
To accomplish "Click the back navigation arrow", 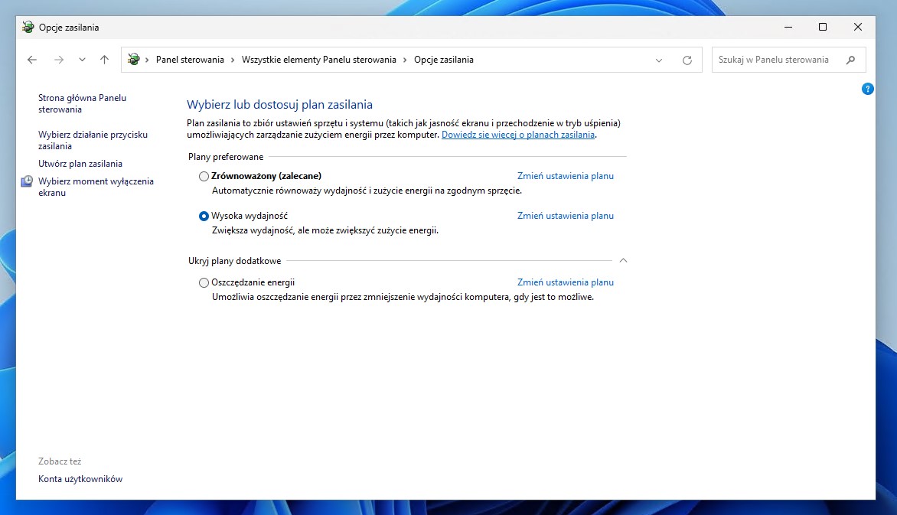I will [x=32, y=60].
